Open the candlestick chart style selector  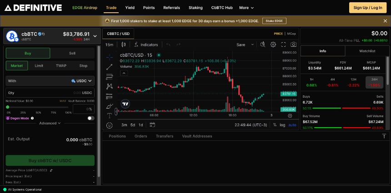pyautogui.click(x=123, y=45)
